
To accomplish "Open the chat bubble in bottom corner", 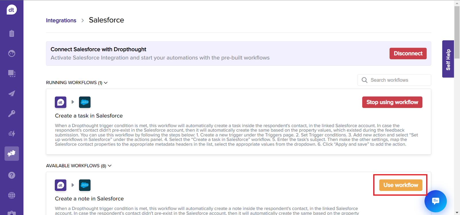I will point(435,201).
